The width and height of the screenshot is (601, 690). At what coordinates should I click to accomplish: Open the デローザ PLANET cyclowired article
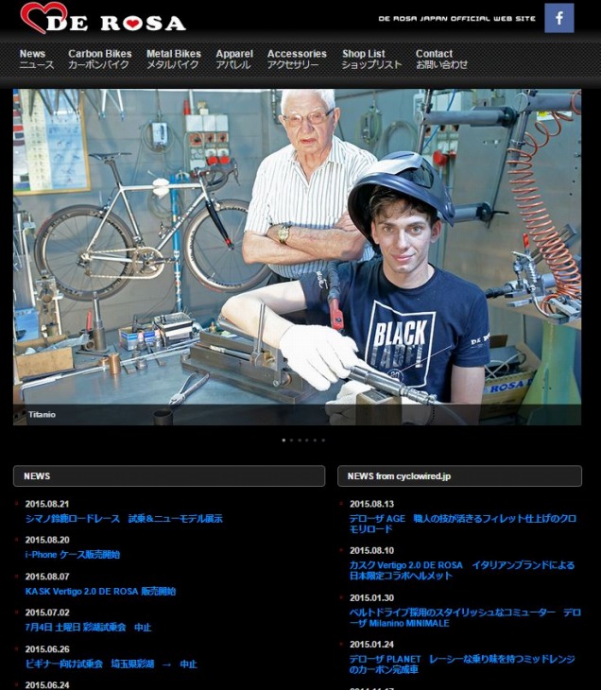click(x=462, y=664)
